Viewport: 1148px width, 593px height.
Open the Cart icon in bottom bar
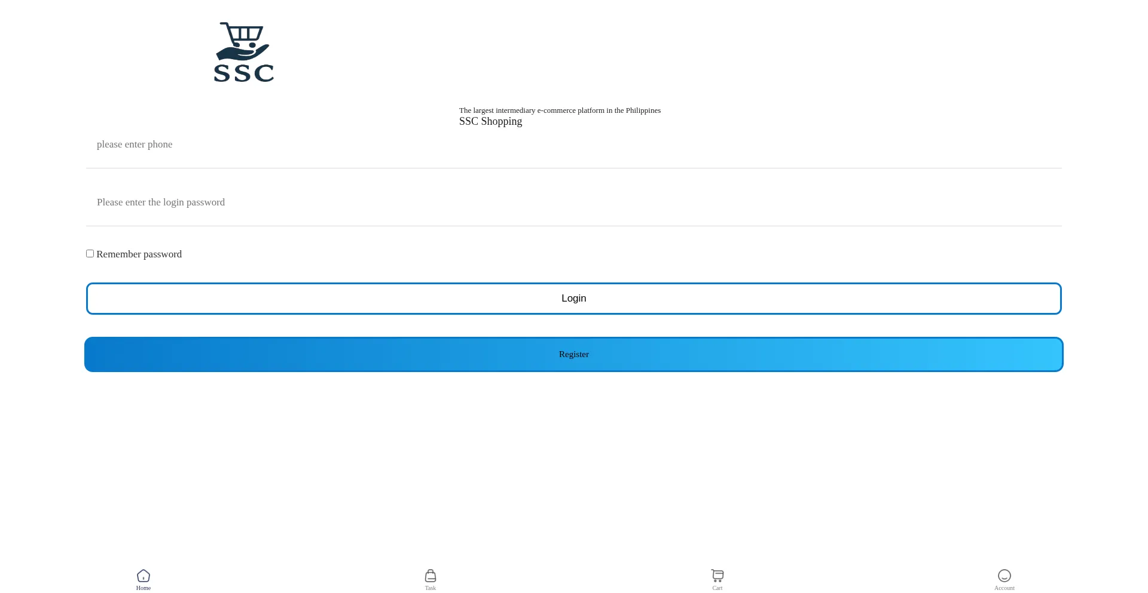pos(717,576)
